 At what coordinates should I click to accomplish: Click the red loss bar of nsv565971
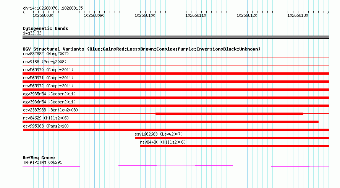click(x=176, y=82)
